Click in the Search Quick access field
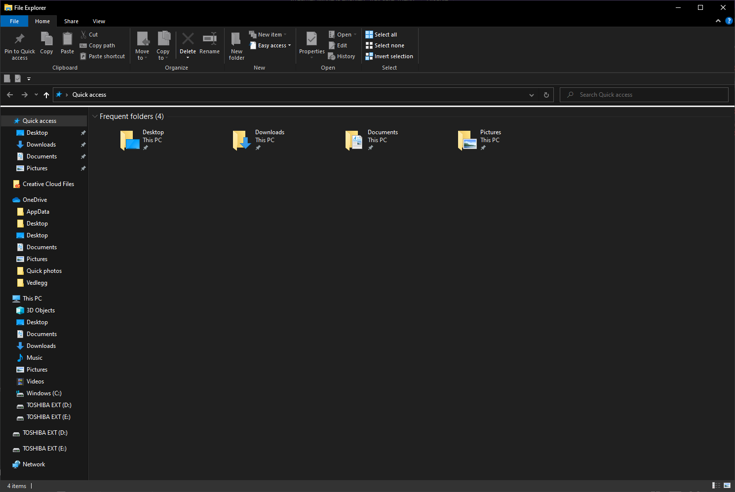This screenshot has width=735, height=492. [644, 95]
